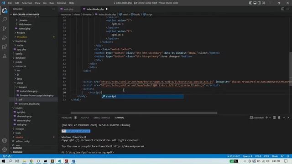Screen dimensions: 292x164
Task: Open Windows Start menu
Action: [3, 161]
